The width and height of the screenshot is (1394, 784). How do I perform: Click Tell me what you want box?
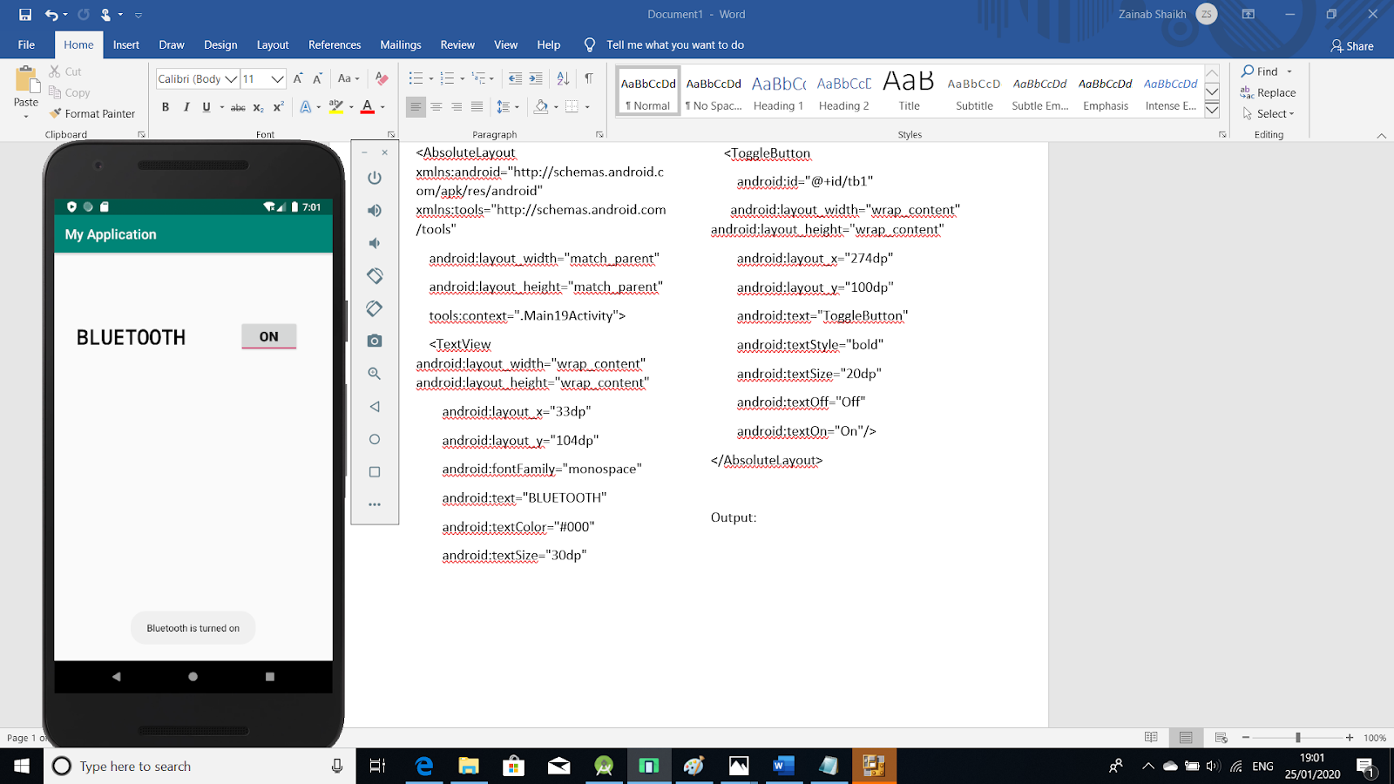[675, 44]
